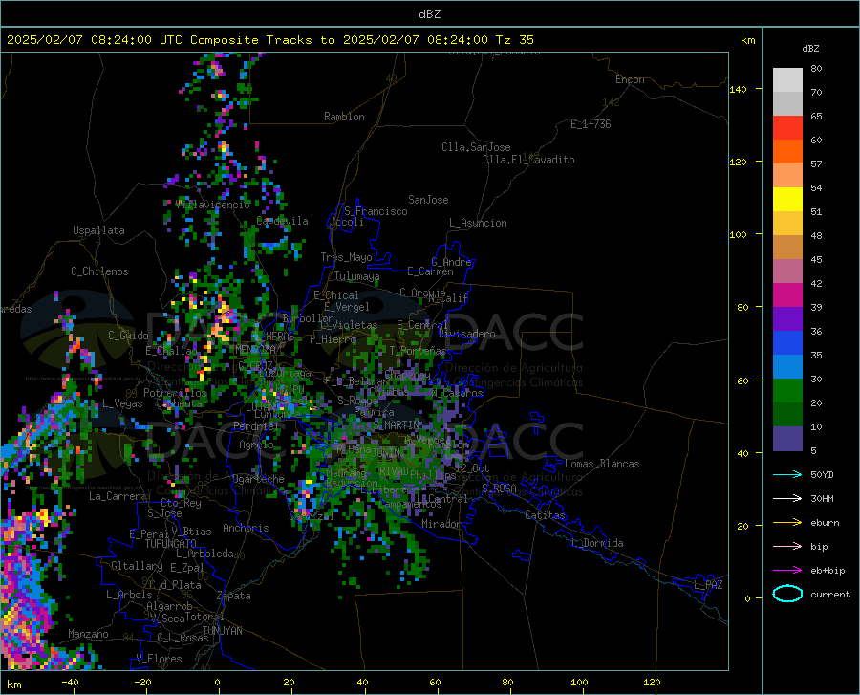Click the 120 km horizontal axis tick label

[x=652, y=683]
